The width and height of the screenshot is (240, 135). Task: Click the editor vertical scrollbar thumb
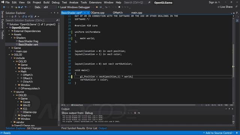point(233,60)
